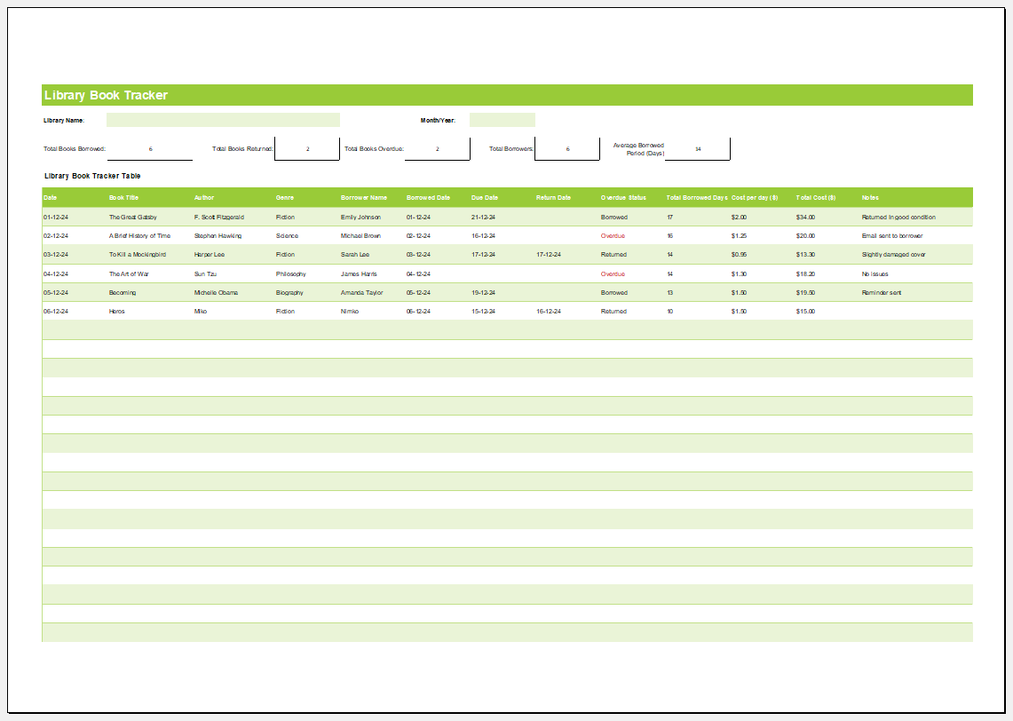Click total cost '$34.00' cell

pos(805,217)
